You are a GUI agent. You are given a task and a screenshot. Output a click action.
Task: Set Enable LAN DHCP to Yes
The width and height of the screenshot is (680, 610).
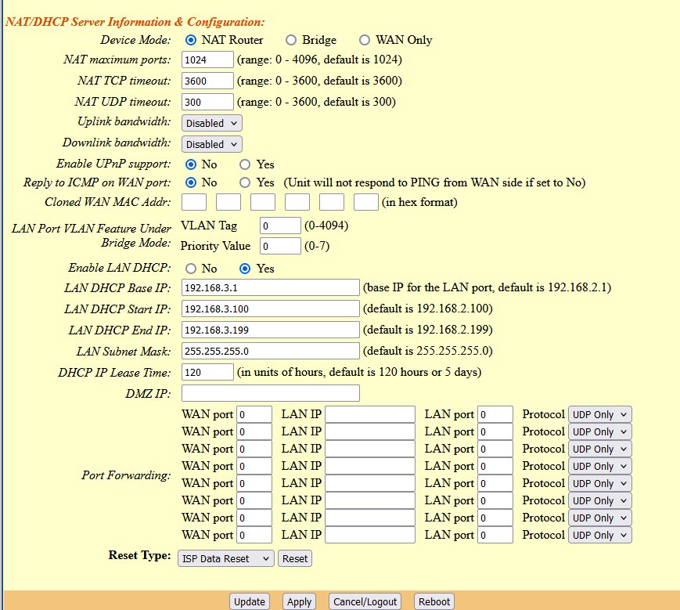[245, 269]
